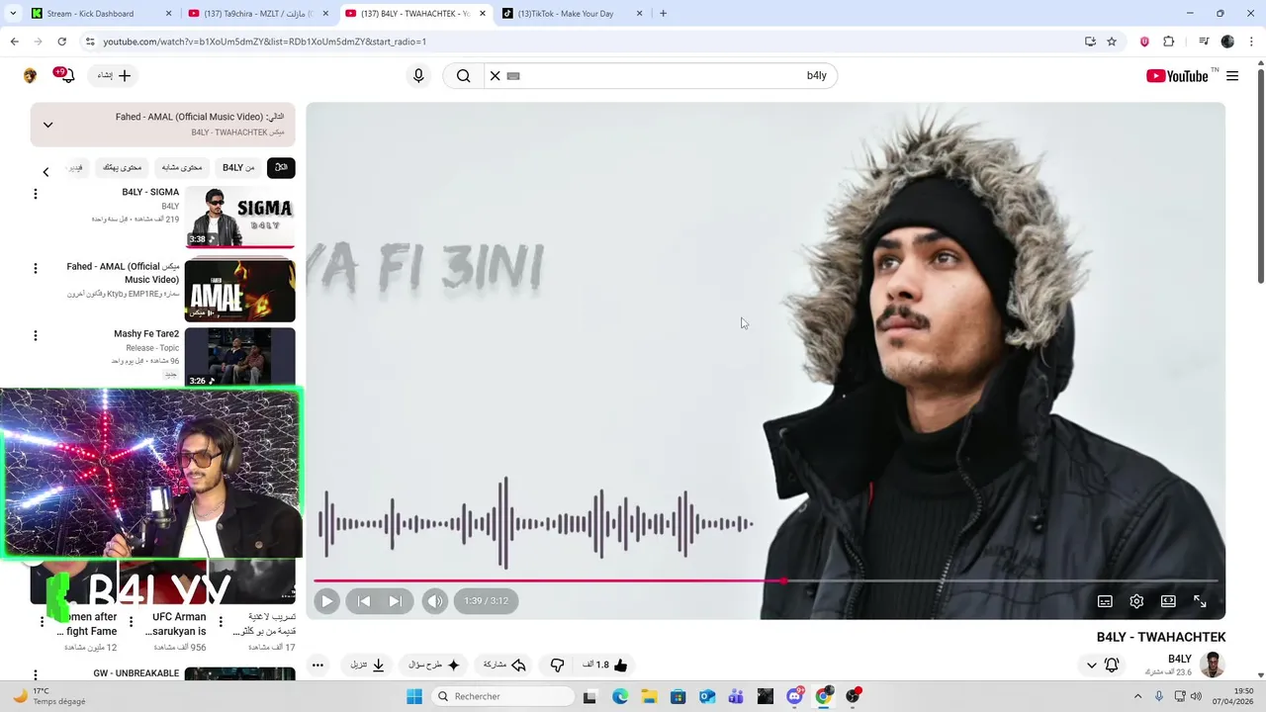
Task: Show hidden system tray icons
Action: click(x=1137, y=696)
